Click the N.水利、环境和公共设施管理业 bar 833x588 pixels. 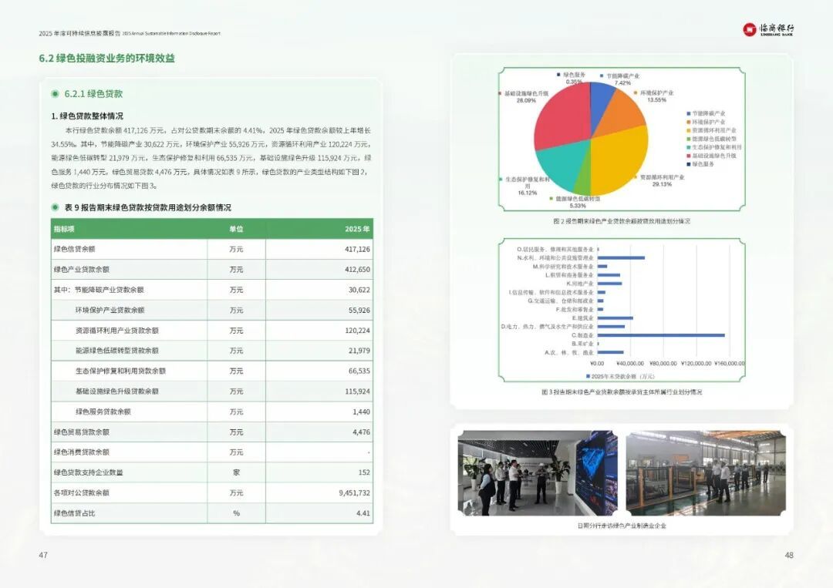coord(621,258)
